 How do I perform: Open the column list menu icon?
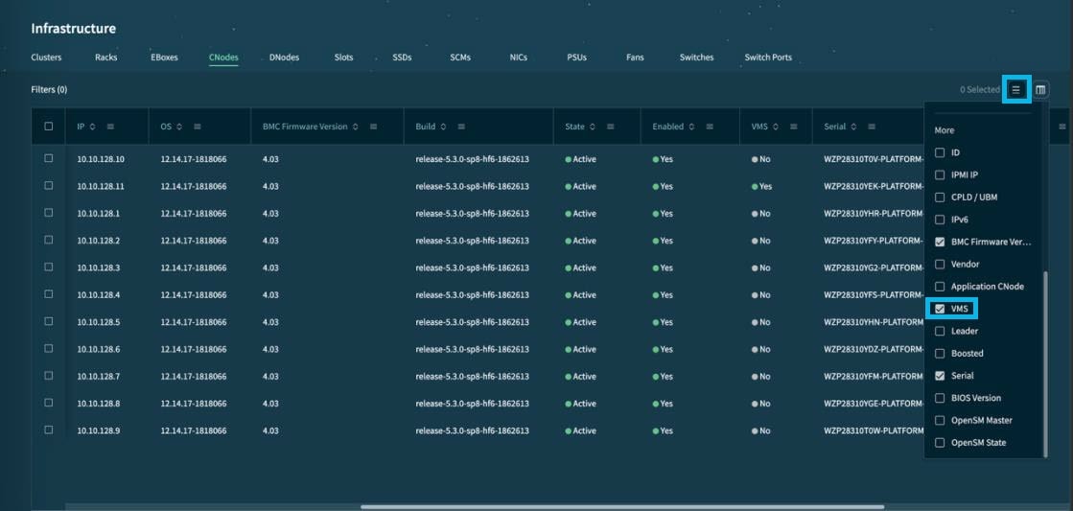pos(1016,89)
